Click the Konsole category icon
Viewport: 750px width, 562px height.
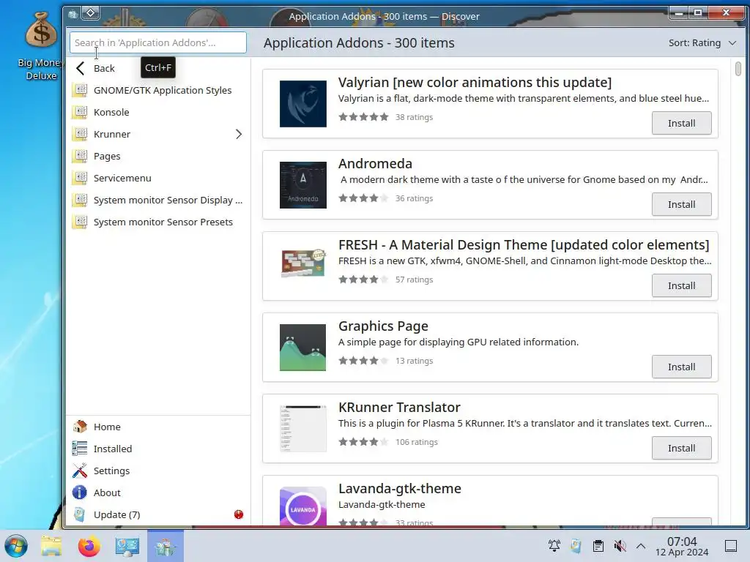click(80, 112)
